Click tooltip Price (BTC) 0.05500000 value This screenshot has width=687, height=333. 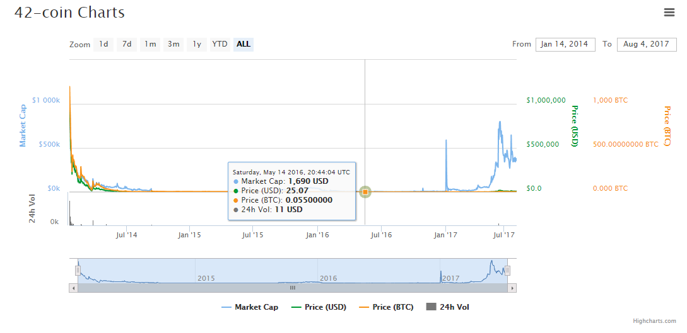pyautogui.click(x=309, y=200)
